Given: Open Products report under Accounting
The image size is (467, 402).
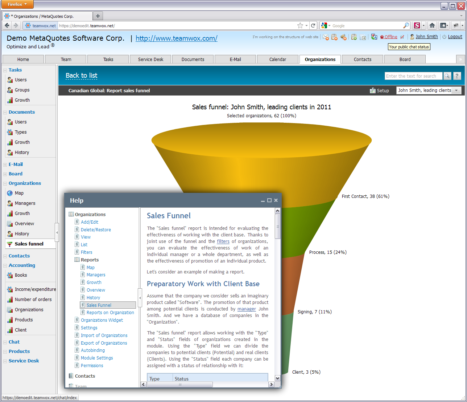Looking at the screenshot, I should 24,320.
